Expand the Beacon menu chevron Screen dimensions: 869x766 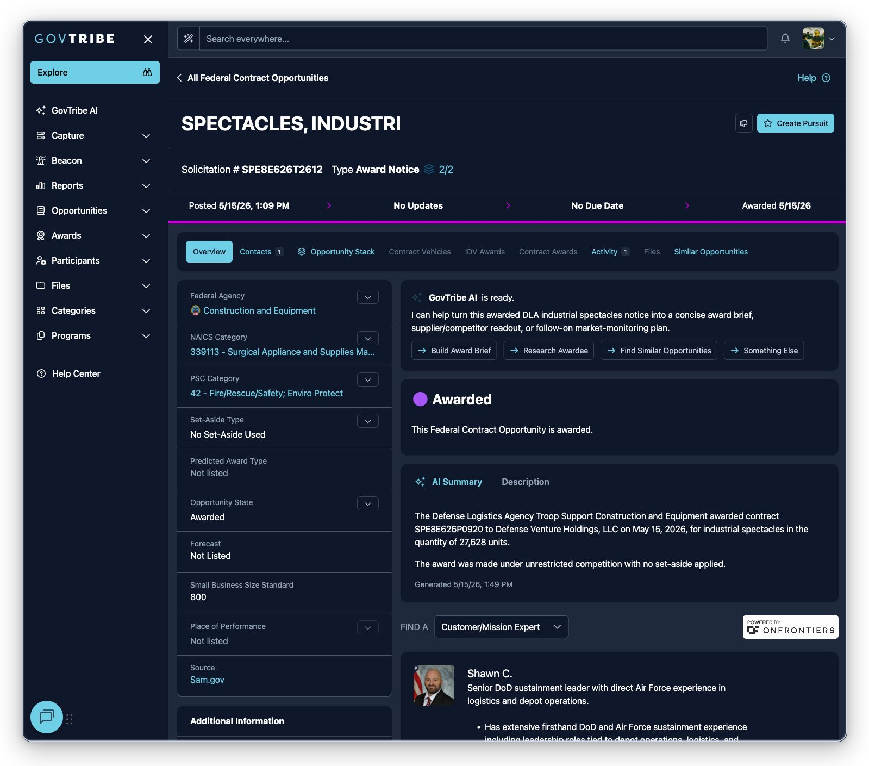coord(146,160)
